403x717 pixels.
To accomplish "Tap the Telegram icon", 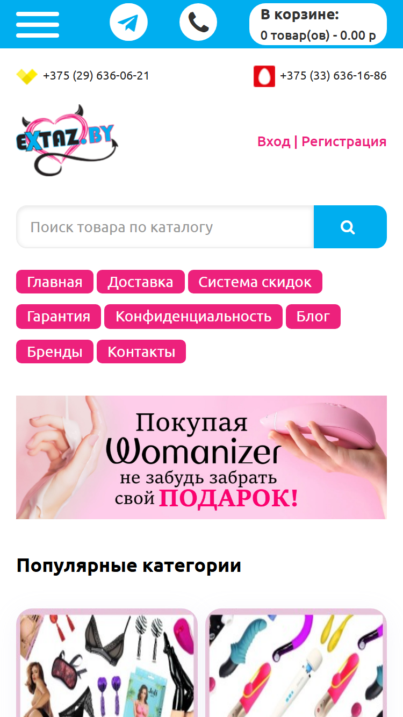I will tap(128, 23).
